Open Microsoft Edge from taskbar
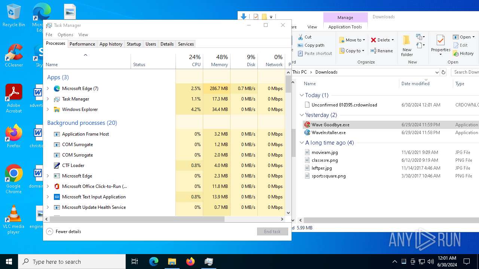 pyautogui.click(x=154, y=262)
